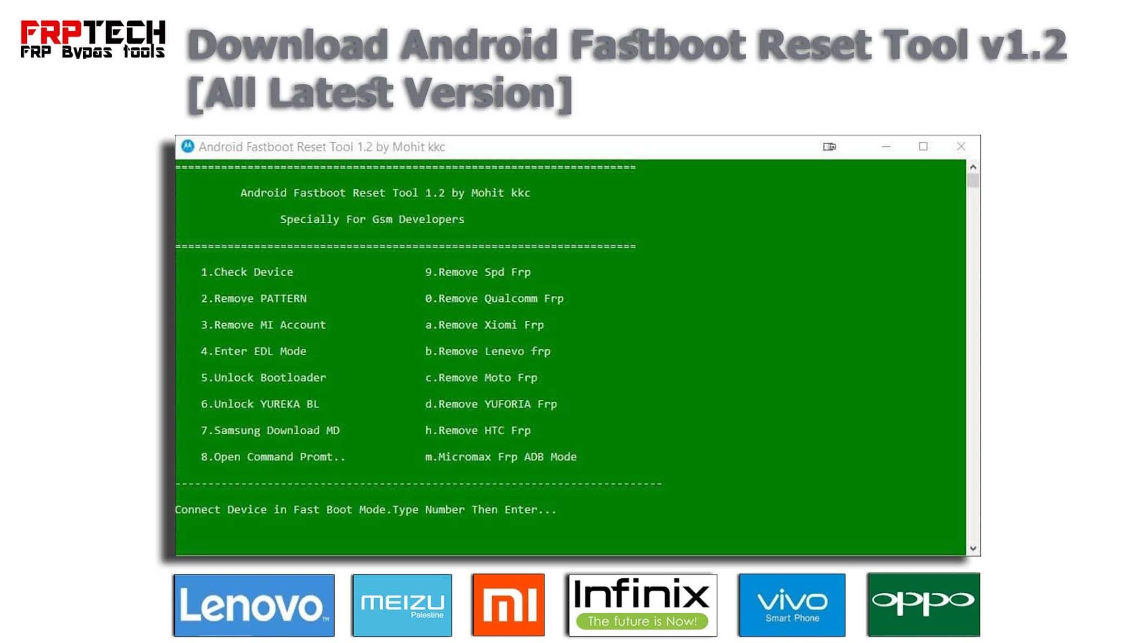1144x643 pixels.
Task: Open the Mi brand logo
Action: pyautogui.click(x=508, y=605)
